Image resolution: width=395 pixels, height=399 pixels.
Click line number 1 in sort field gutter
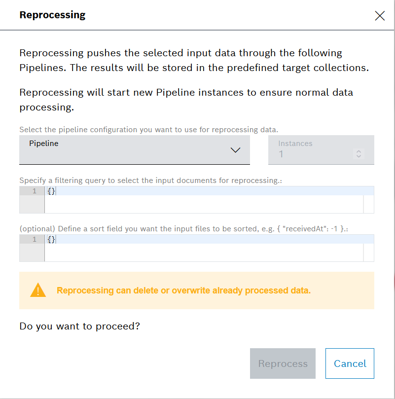pos(34,239)
